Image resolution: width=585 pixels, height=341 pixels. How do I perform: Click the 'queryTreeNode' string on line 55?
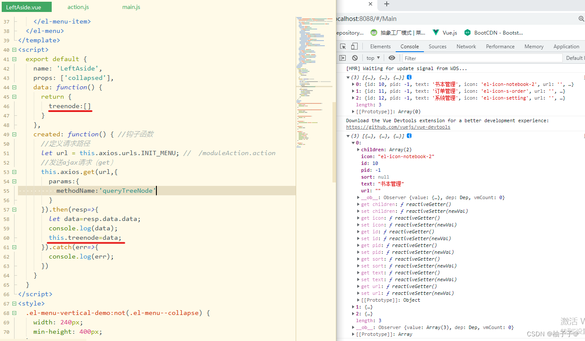[x=128, y=191]
